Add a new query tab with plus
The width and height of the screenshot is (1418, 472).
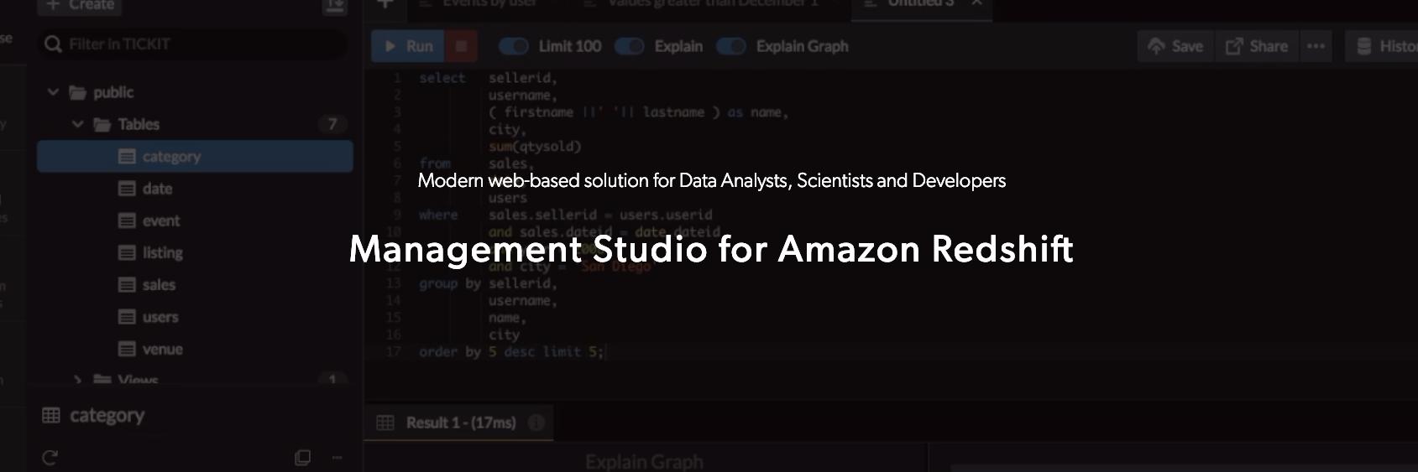pos(385,4)
